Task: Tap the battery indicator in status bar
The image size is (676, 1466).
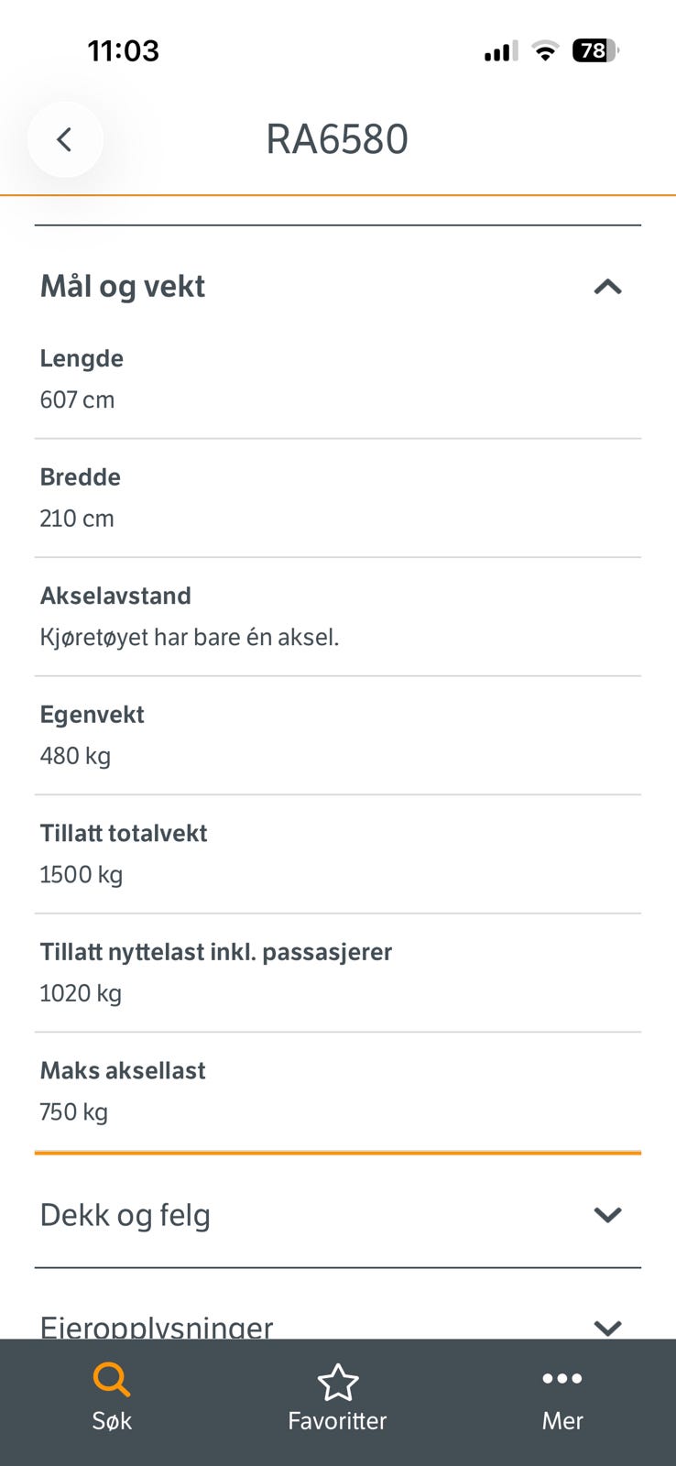Action: click(595, 50)
